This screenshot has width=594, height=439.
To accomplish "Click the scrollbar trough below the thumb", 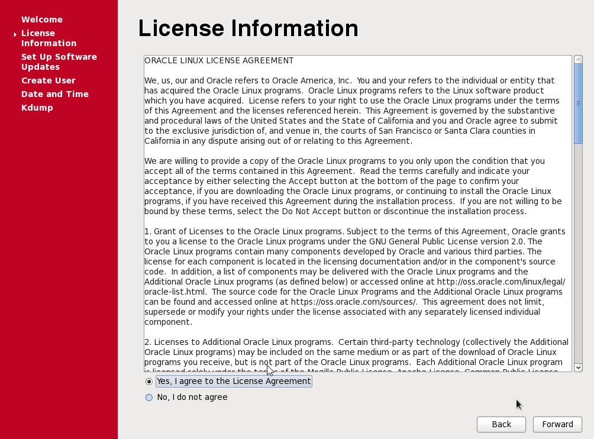I will click(x=578, y=253).
